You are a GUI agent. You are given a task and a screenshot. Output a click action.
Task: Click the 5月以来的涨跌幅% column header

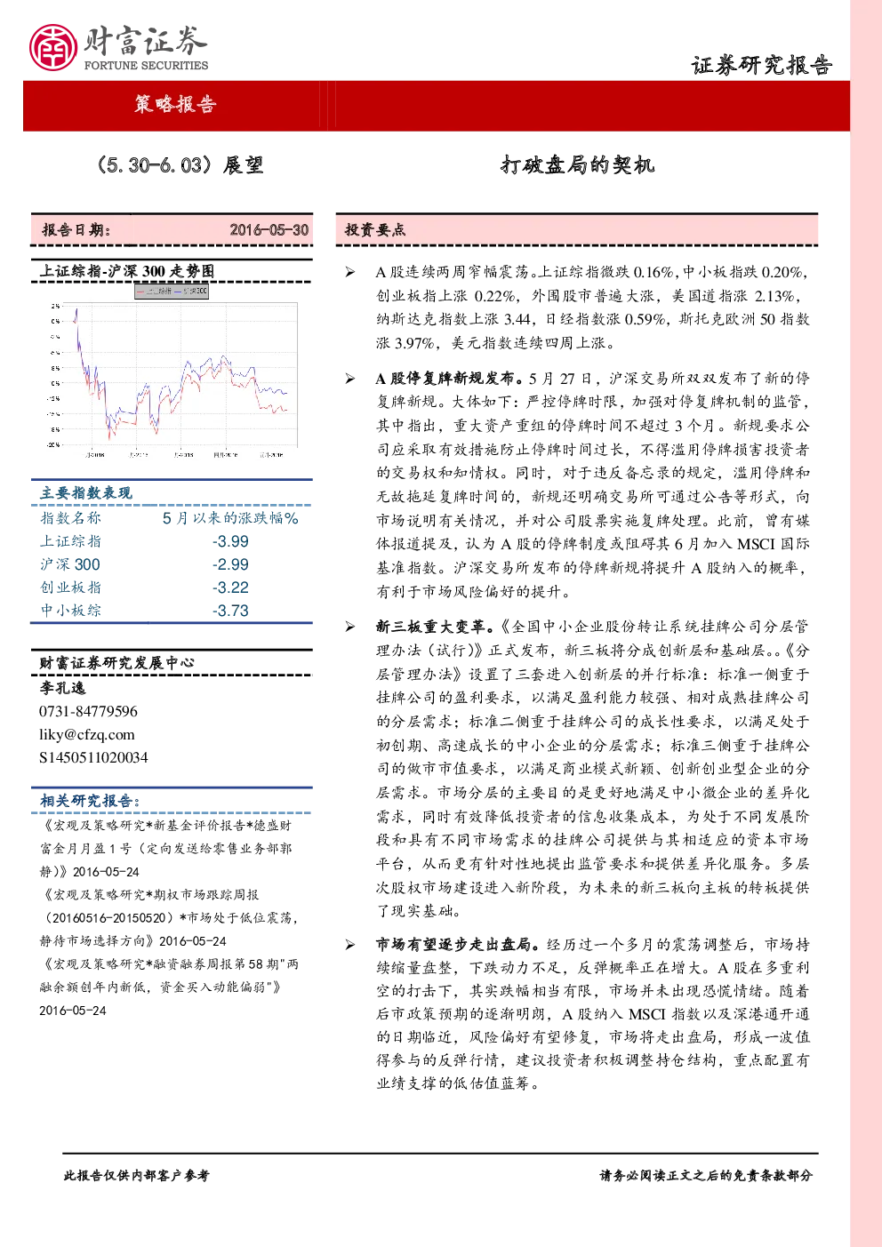(230, 517)
